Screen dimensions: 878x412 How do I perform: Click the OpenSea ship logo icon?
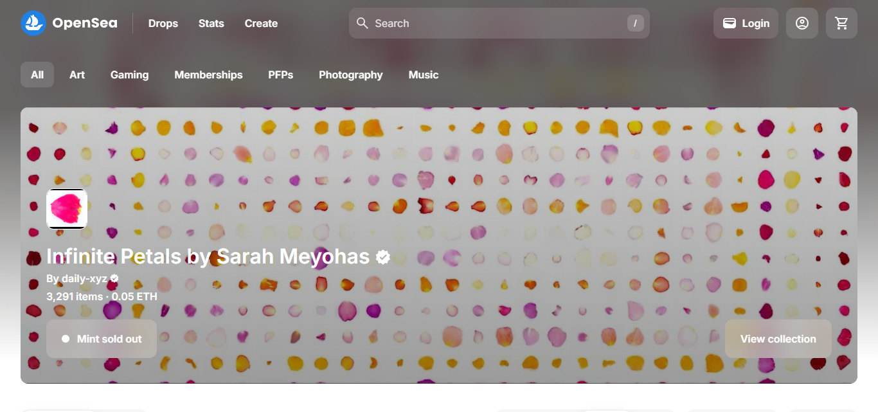(x=33, y=23)
